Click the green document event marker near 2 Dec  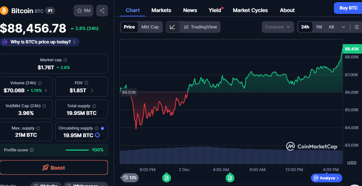[x=167, y=178]
